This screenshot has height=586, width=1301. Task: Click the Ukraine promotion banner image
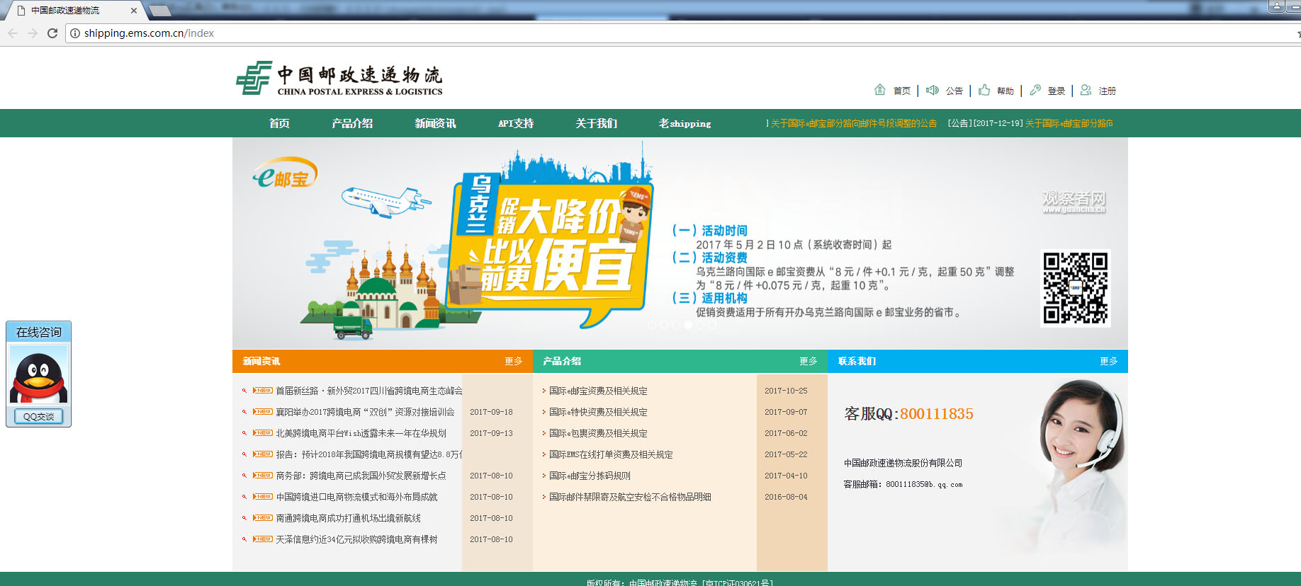click(x=680, y=243)
